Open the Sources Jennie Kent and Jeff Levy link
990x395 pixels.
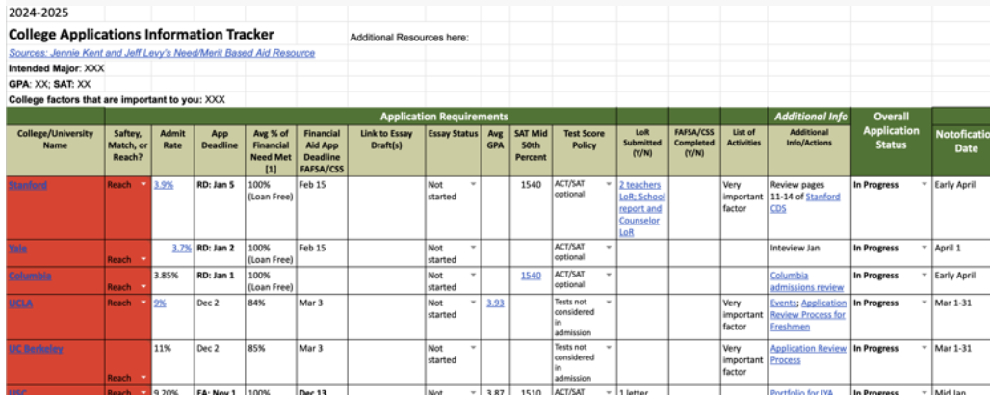(x=162, y=53)
